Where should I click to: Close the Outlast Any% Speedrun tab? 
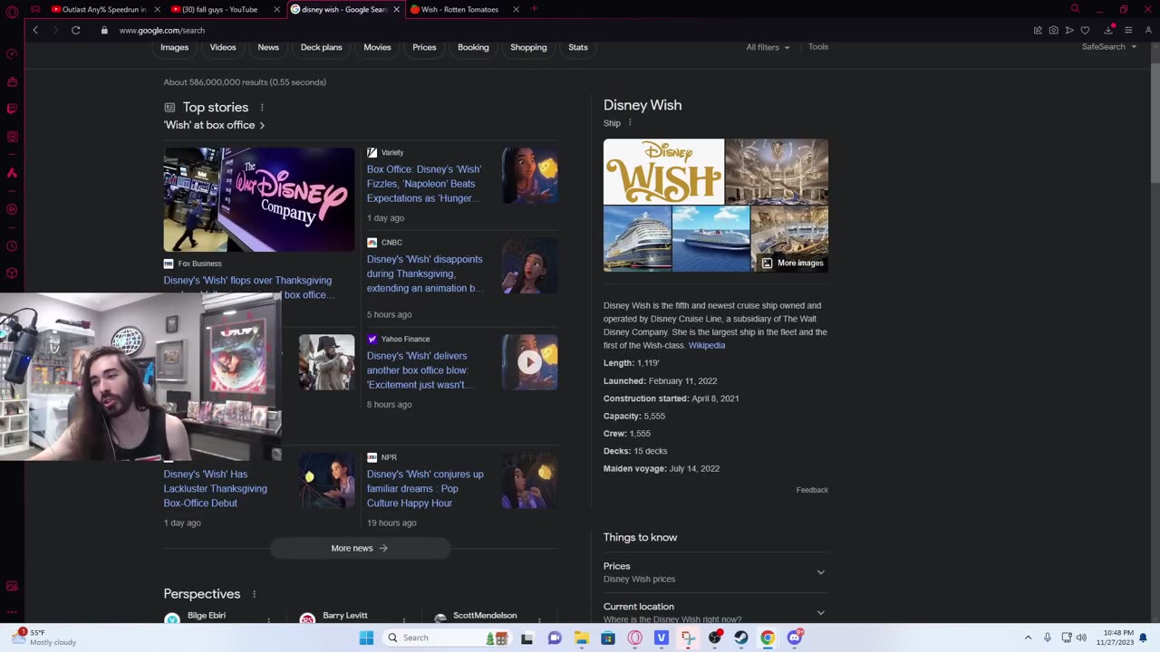coord(157,9)
